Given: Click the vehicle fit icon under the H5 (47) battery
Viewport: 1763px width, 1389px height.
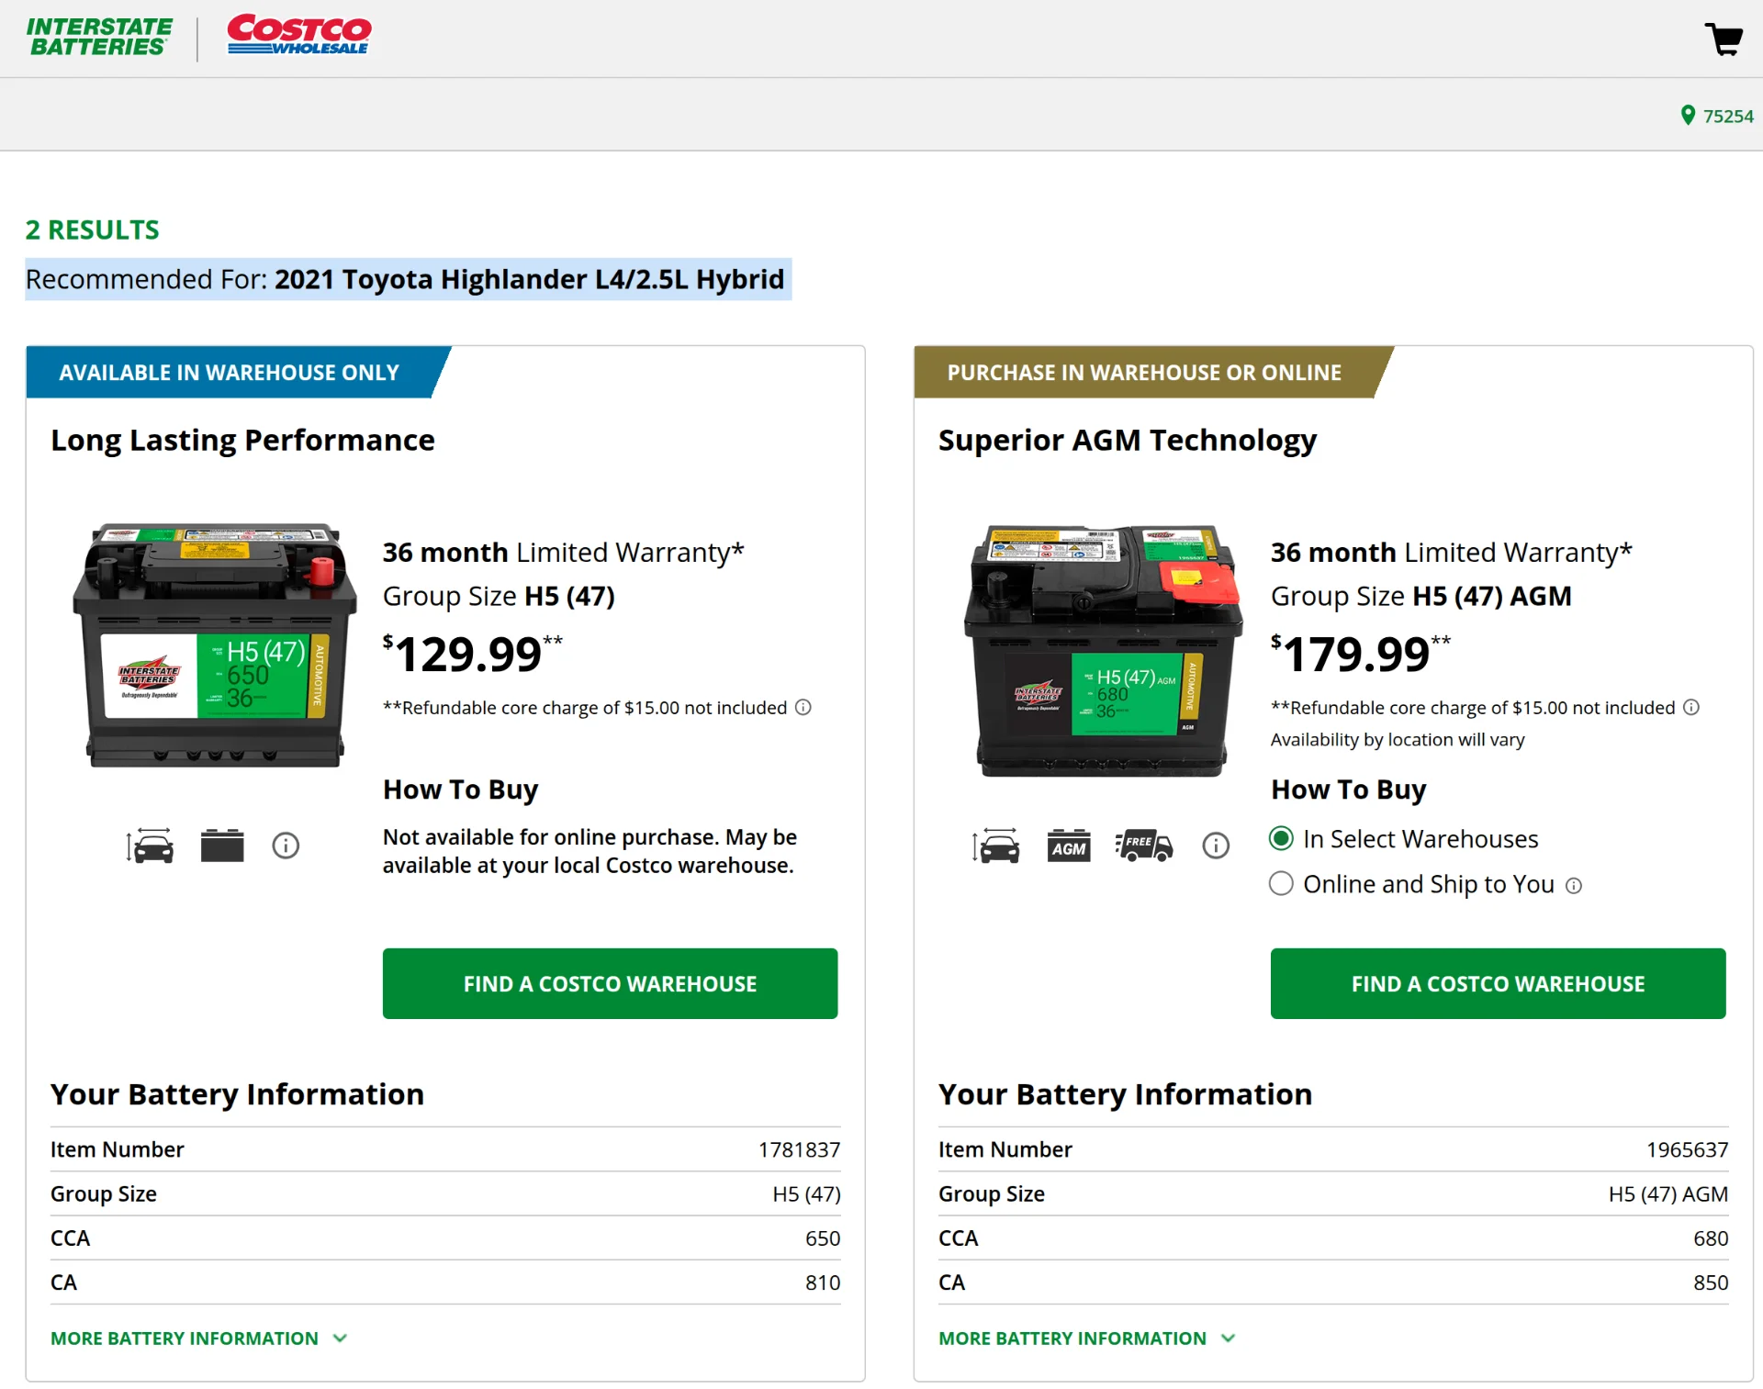Looking at the screenshot, I should coord(151,846).
